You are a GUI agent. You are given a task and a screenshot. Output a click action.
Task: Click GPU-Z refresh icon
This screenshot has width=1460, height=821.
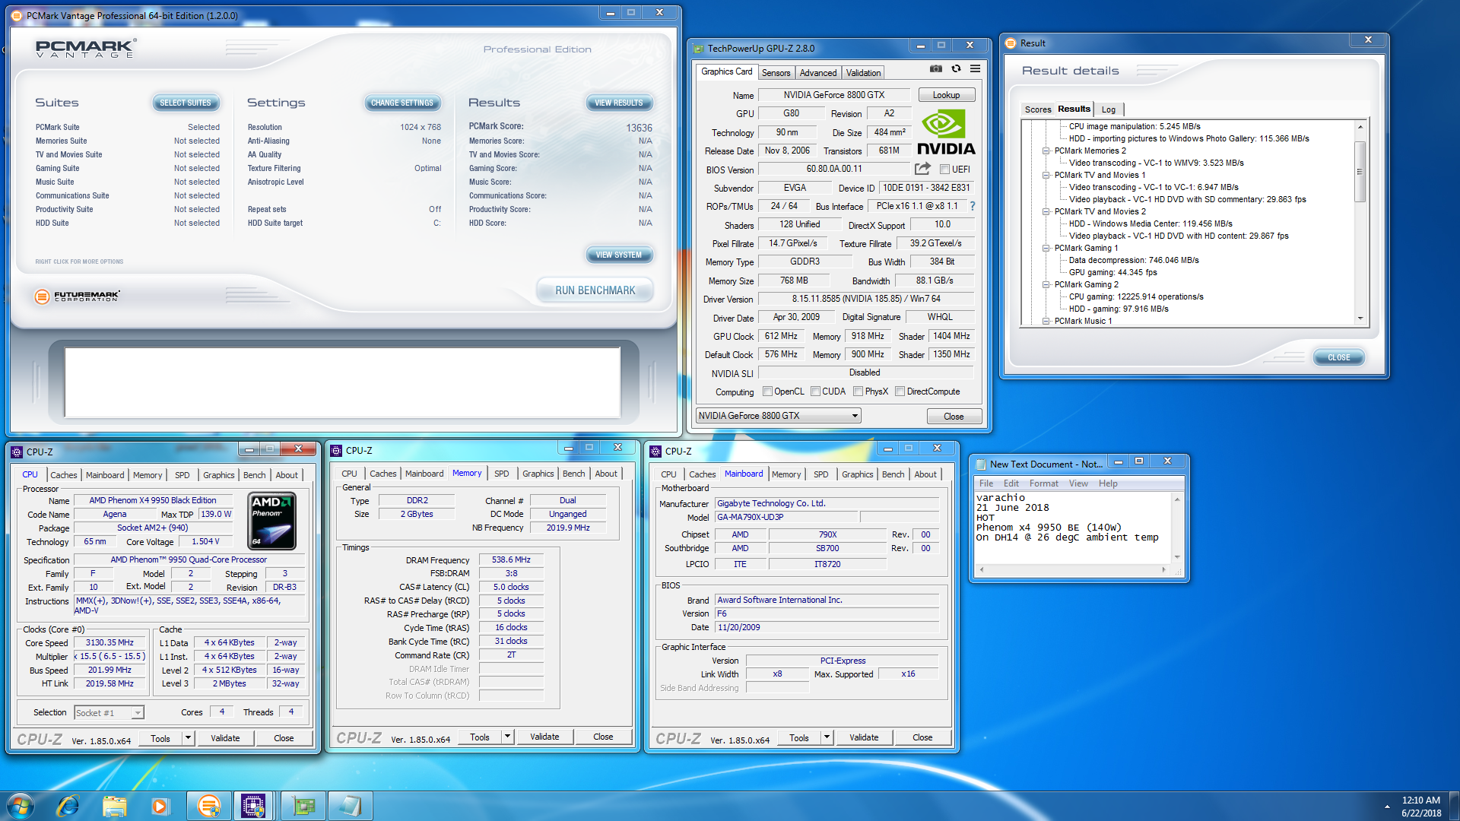tap(956, 68)
